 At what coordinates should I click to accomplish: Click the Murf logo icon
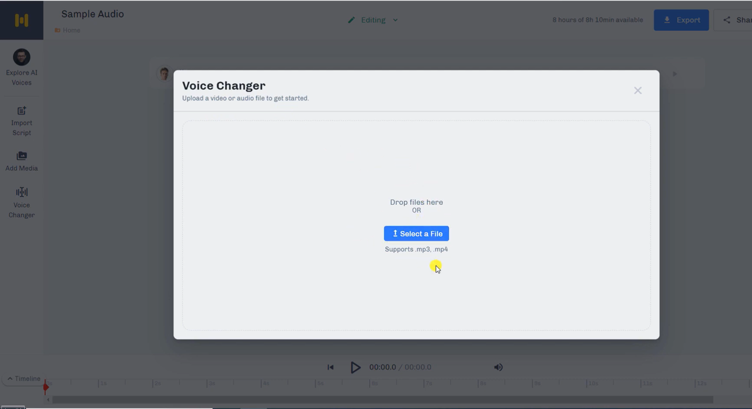coord(22,20)
